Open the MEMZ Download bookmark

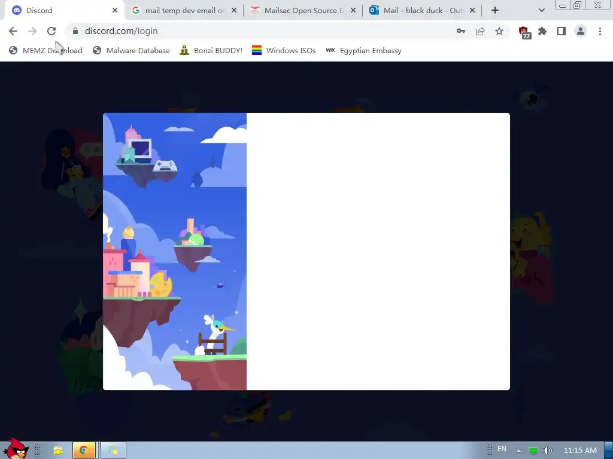pyautogui.click(x=45, y=51)
